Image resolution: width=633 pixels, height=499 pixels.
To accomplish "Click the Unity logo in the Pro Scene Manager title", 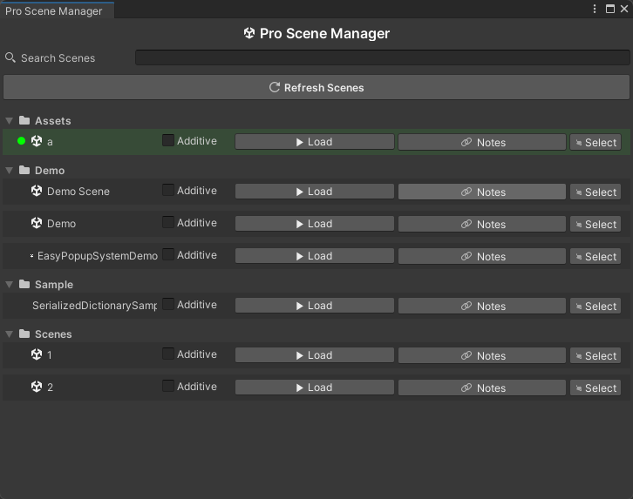I will point(249,33).
